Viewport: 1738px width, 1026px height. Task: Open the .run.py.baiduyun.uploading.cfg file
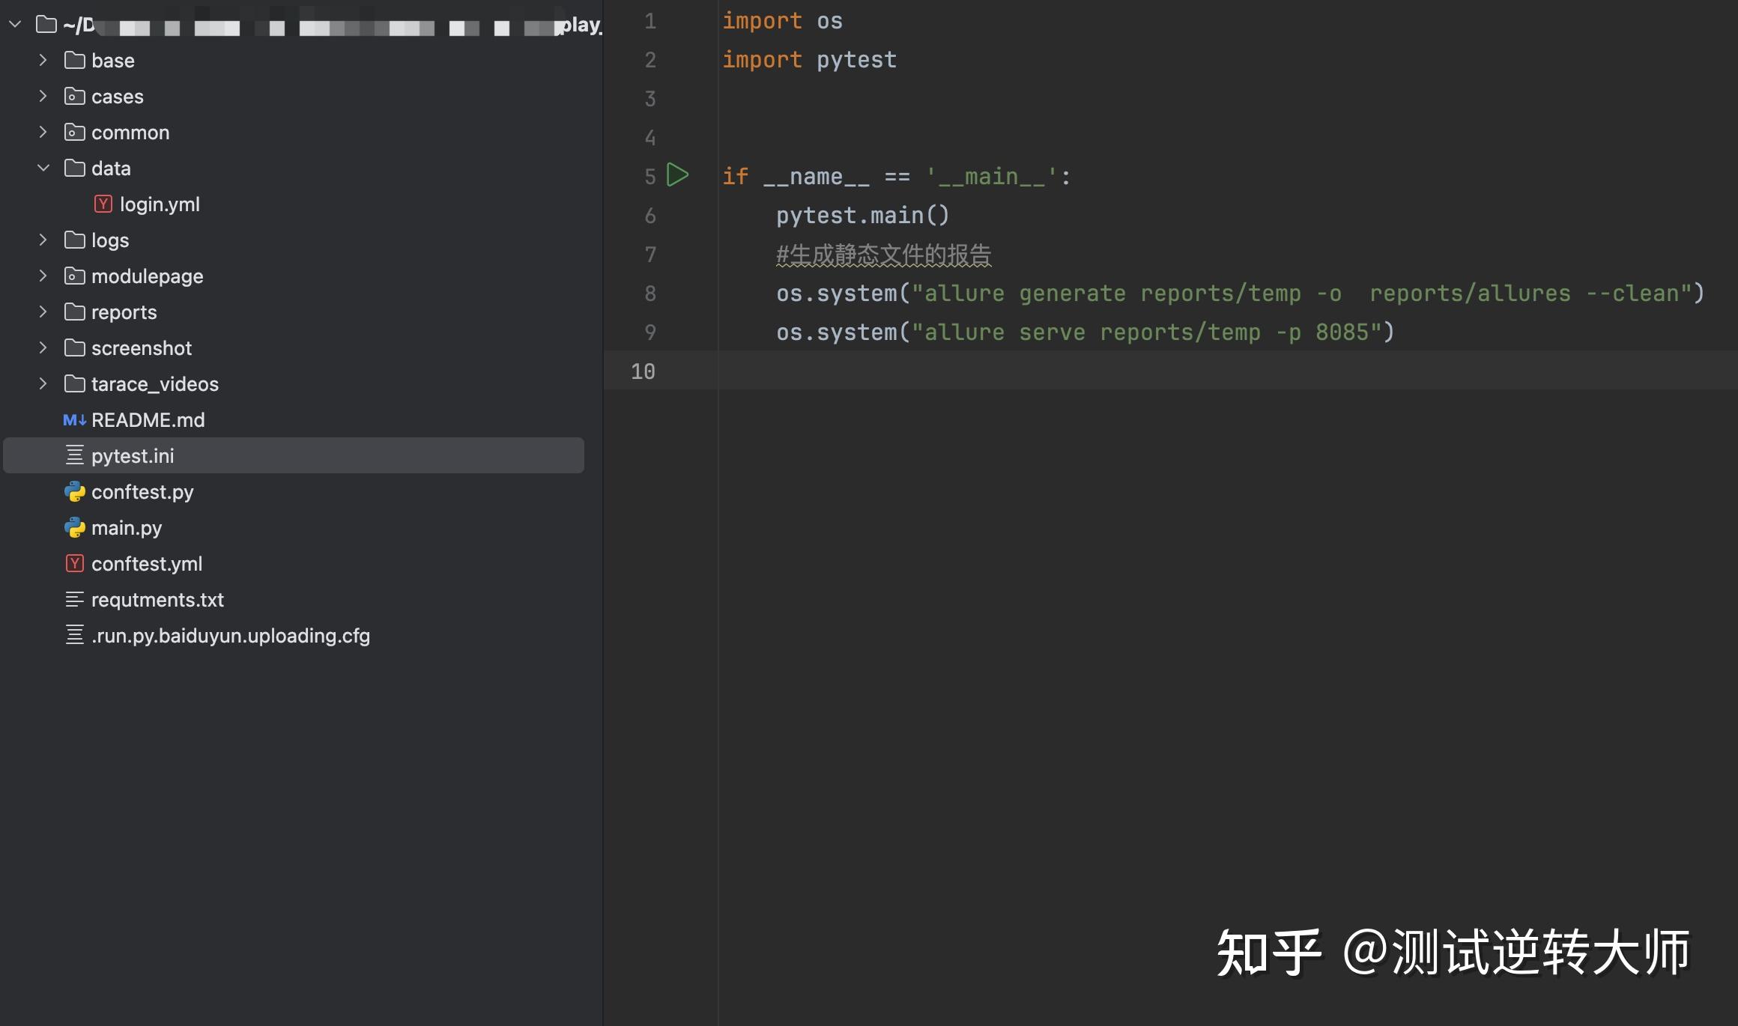point(230,636)
